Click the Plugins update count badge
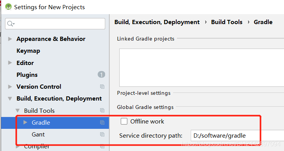284x151 pixels. click(101, 75)
